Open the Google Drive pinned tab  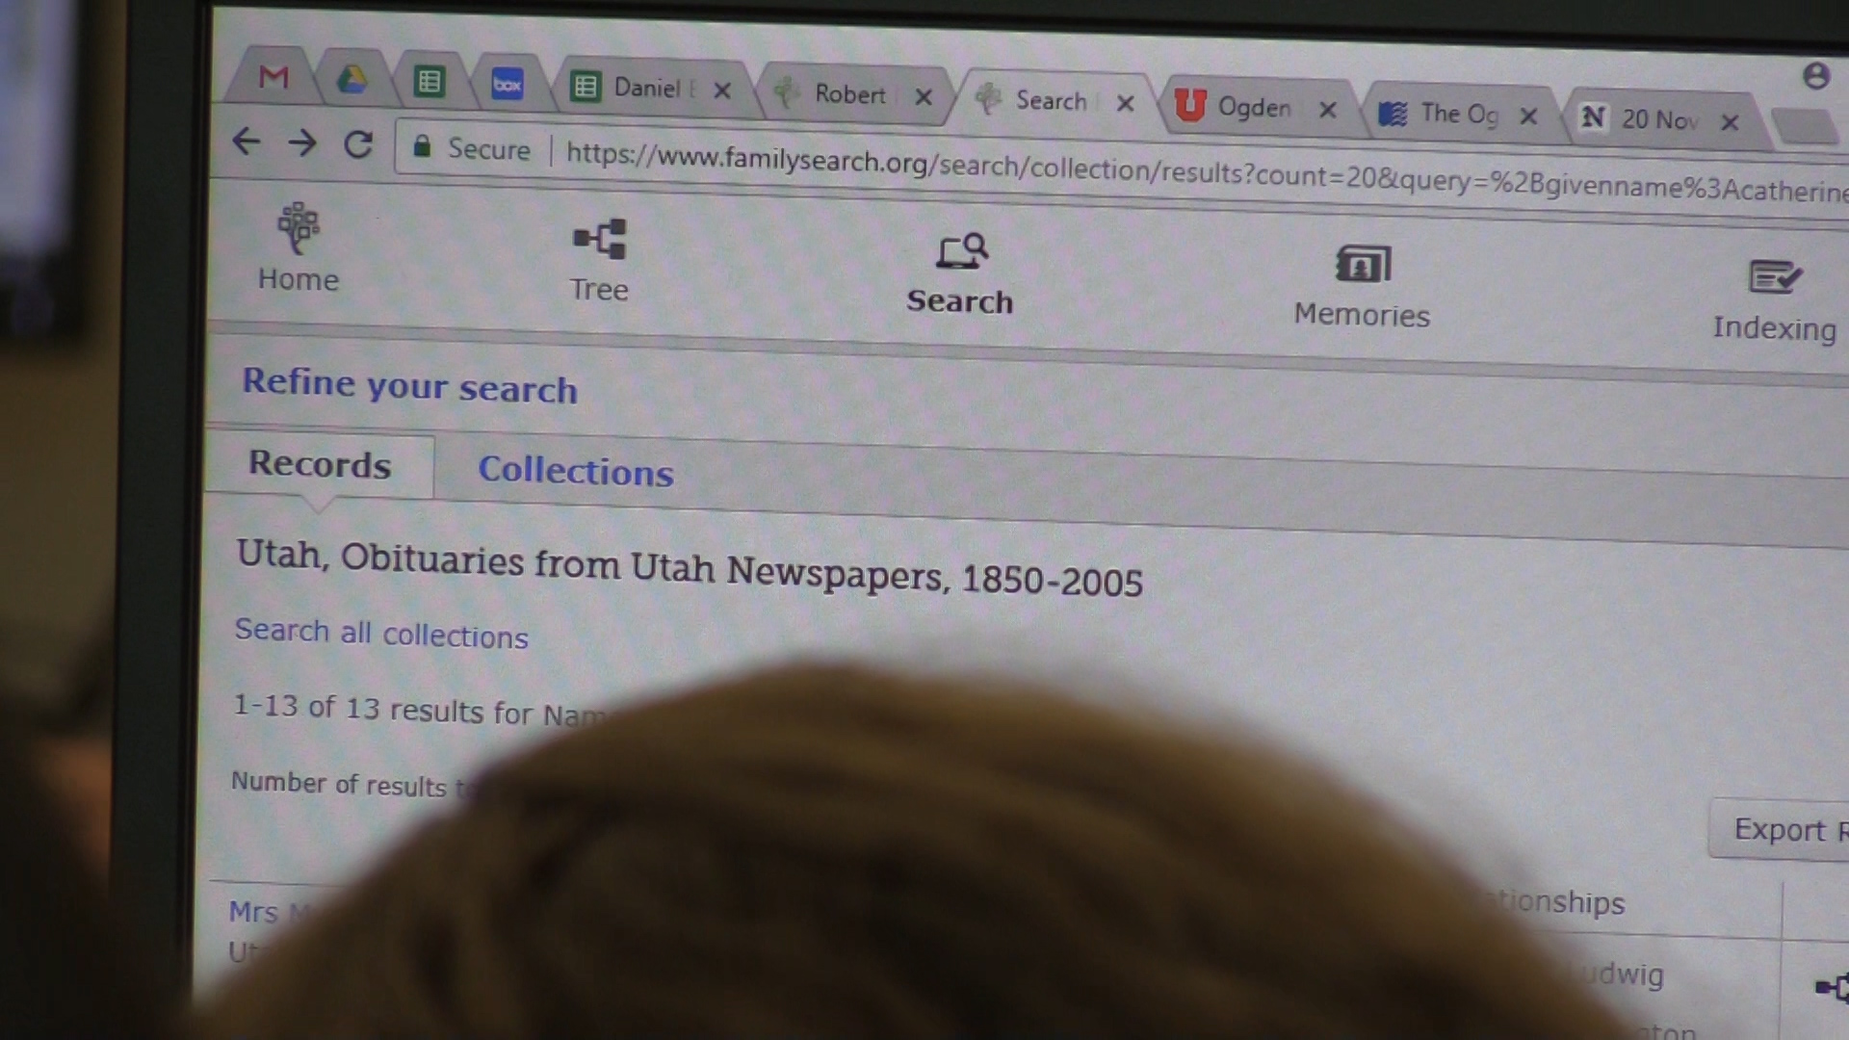click(x=352, y=79)
